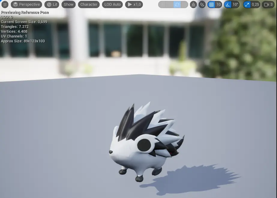Toggle rotation angle snapping
277x198 pixels.
click(x=228, y=5)
